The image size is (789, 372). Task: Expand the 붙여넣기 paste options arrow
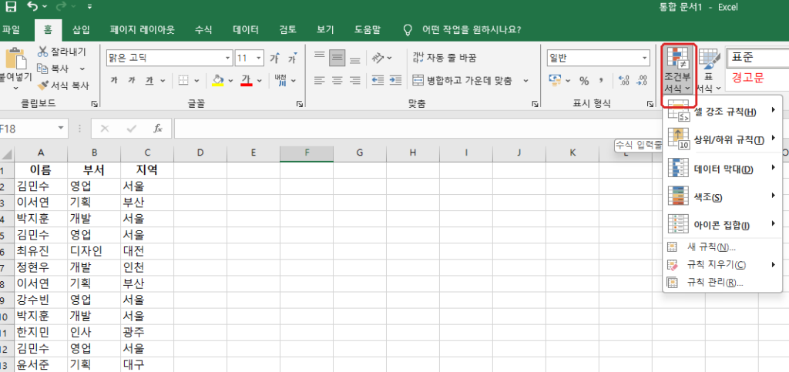(x=15, y=88)
